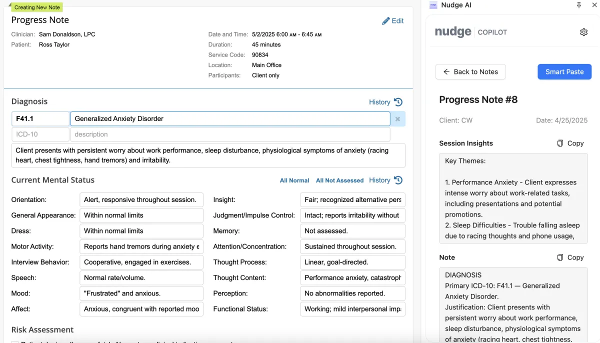Open Nudge Copilot settings gear
The height and width of the screenshot is (343, 600).
583,32
